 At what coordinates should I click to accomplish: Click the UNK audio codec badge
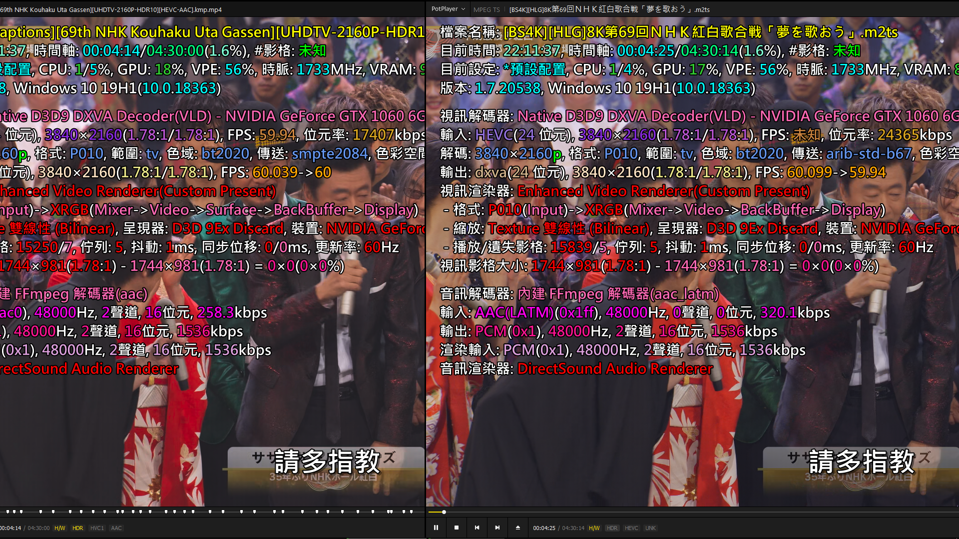pyautogui.click(x=650, y=528)
